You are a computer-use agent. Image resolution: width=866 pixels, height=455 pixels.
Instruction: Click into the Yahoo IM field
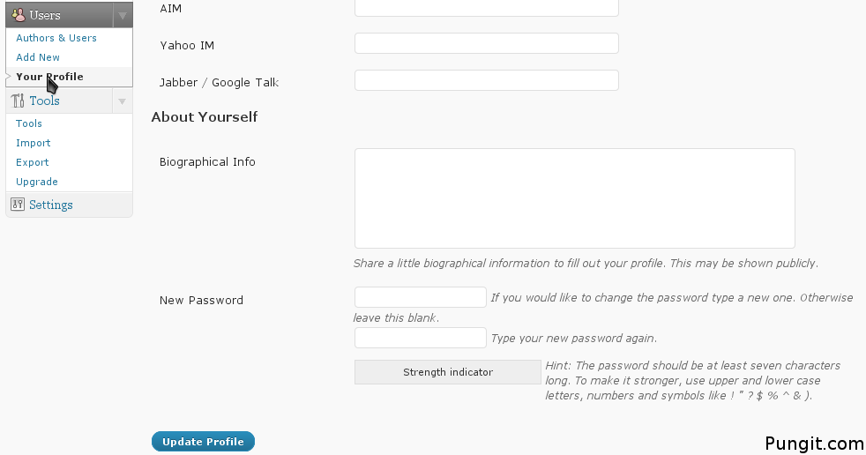(x=486, y=43)
